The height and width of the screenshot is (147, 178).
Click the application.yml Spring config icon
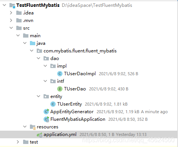tap(39, 135)
